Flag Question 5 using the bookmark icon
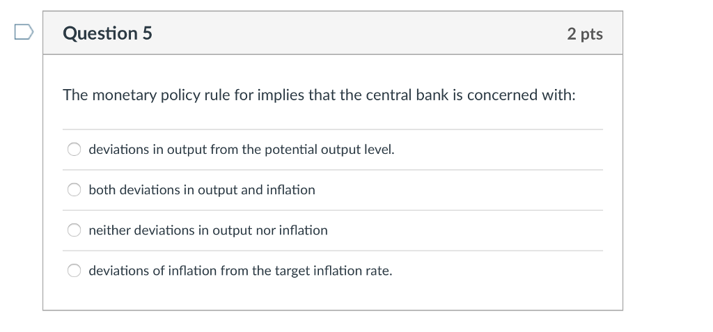 [x=24, y=32]
